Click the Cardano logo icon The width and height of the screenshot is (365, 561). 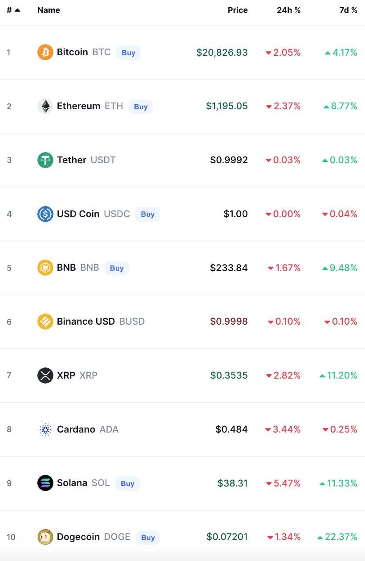45,429
